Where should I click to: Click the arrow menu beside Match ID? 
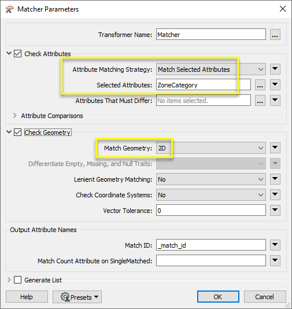click(275, 245)
